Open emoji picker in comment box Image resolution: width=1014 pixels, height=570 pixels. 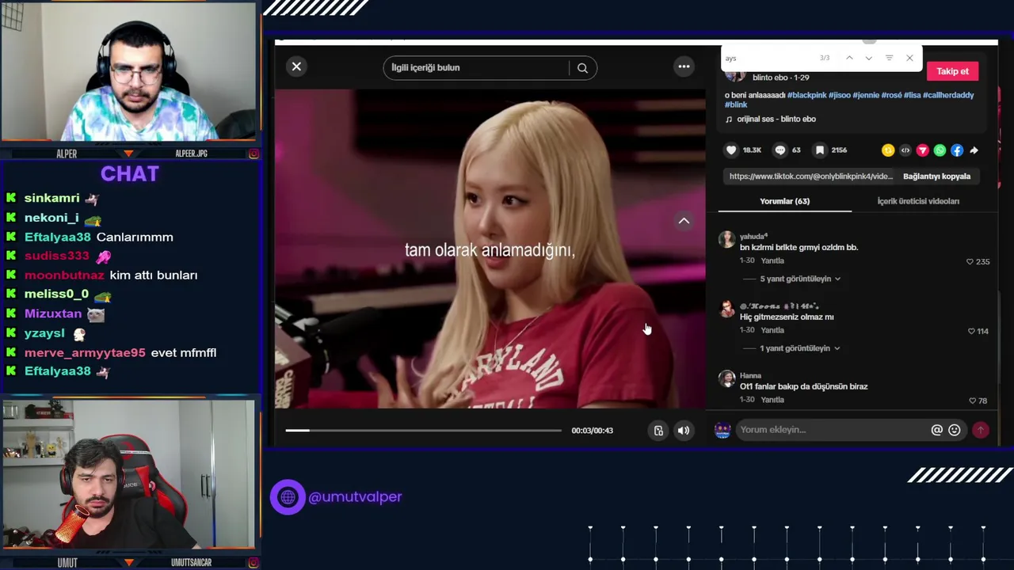(x=954, y=430)
